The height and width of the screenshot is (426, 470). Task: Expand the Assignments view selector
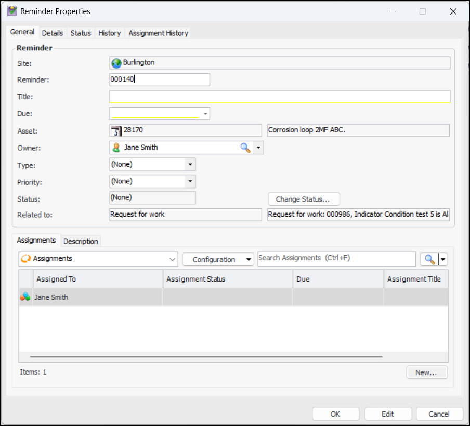coord(173,259)
